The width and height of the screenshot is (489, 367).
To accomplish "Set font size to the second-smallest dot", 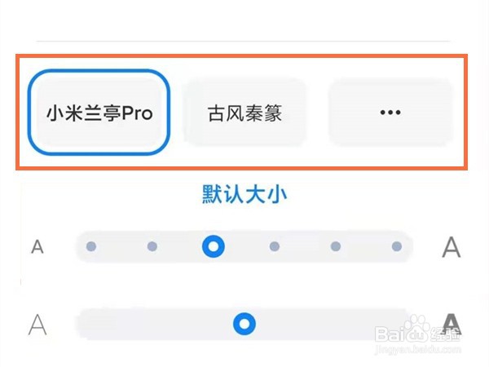I will coord(152,246).
